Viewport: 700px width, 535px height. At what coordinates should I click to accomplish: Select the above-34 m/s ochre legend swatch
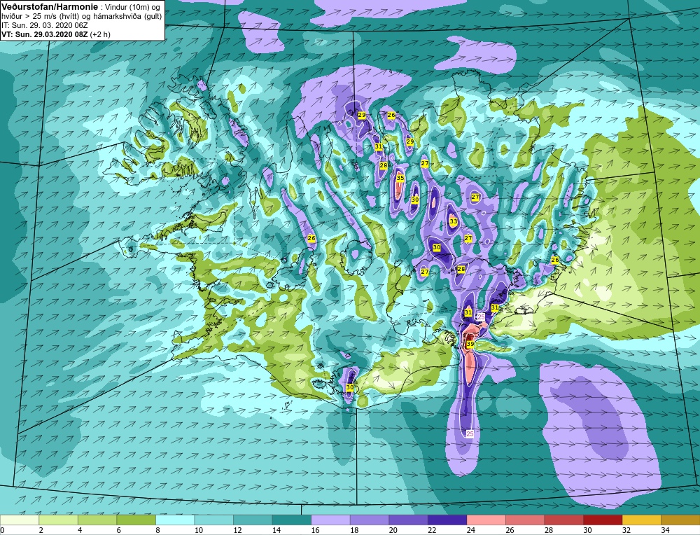[680, 520]
